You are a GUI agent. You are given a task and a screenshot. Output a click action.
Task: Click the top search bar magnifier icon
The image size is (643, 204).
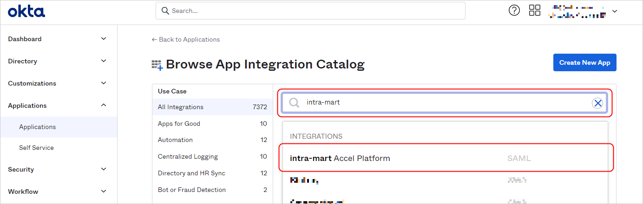pos(165,11)
